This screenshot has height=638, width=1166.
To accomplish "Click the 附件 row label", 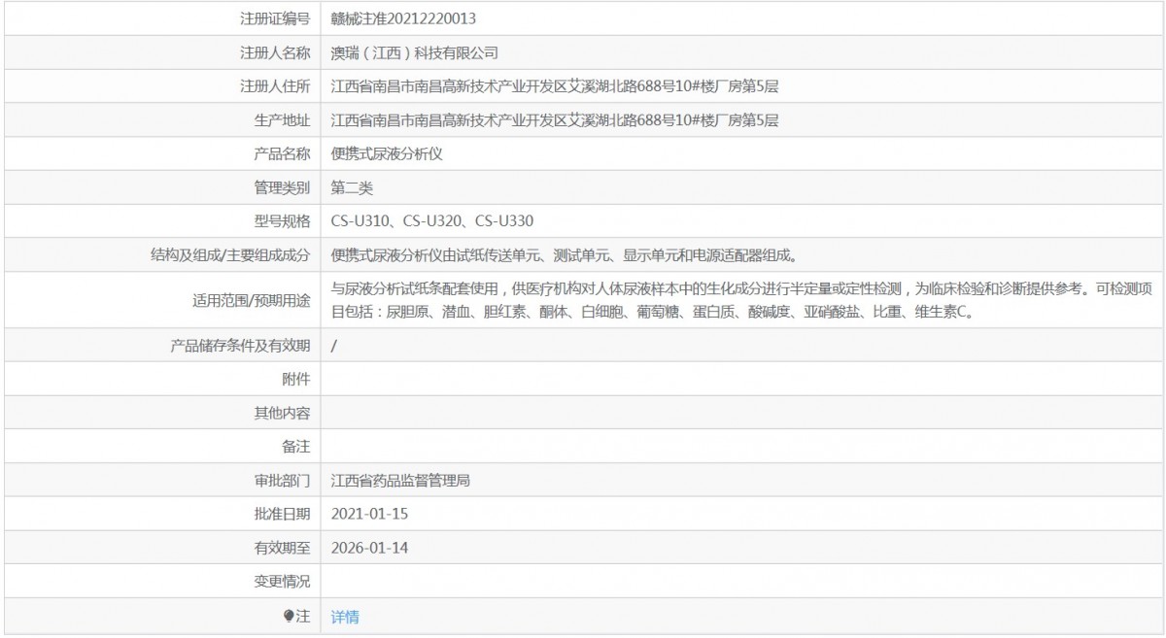I will coord(296,380).
